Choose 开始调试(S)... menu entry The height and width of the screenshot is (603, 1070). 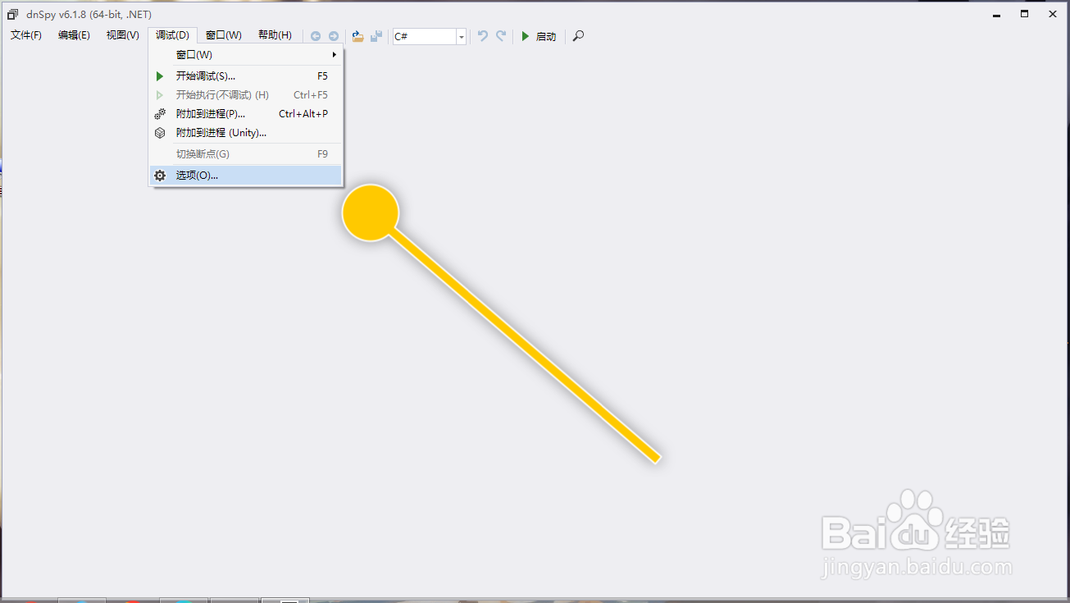click(246, 76)
